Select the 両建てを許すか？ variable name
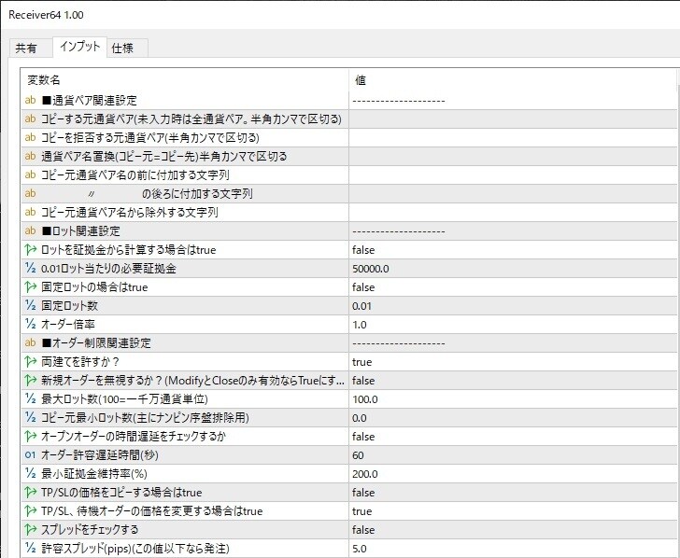Viewport: 680px width, 558px height. 80,362
